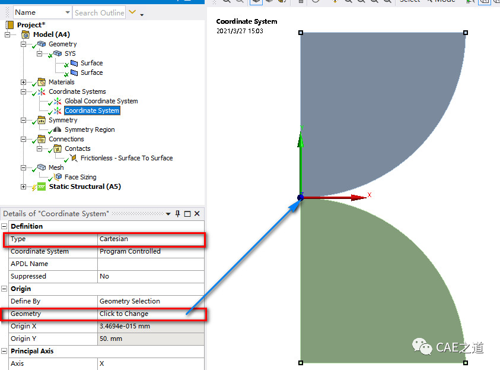500x370 pixels.
Task: Collapse the Mesh tree node
Action: pos(23,167)
